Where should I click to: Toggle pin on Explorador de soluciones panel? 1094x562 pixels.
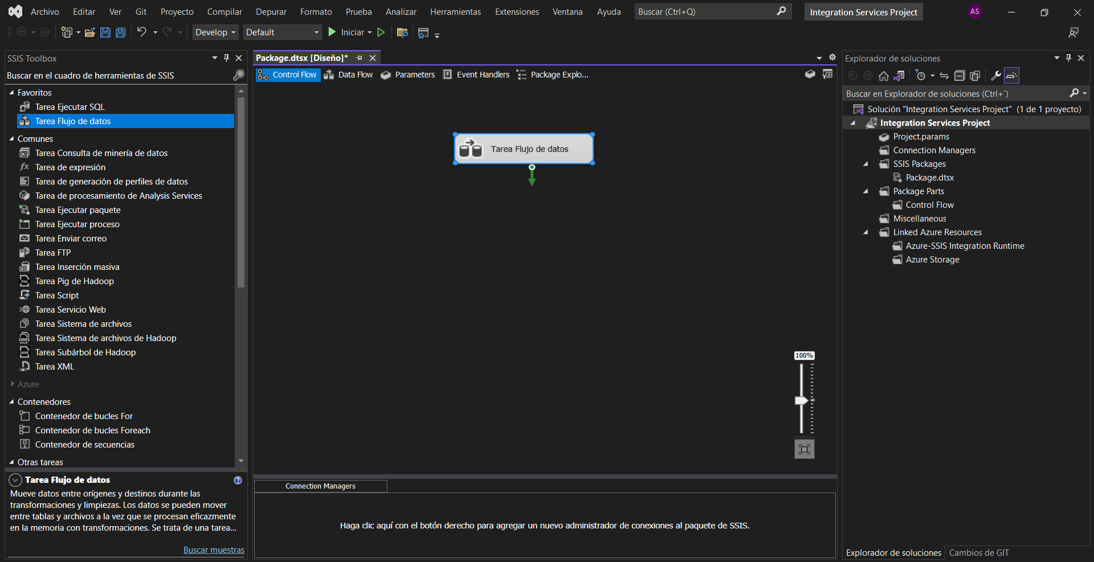pos(1068,58)
